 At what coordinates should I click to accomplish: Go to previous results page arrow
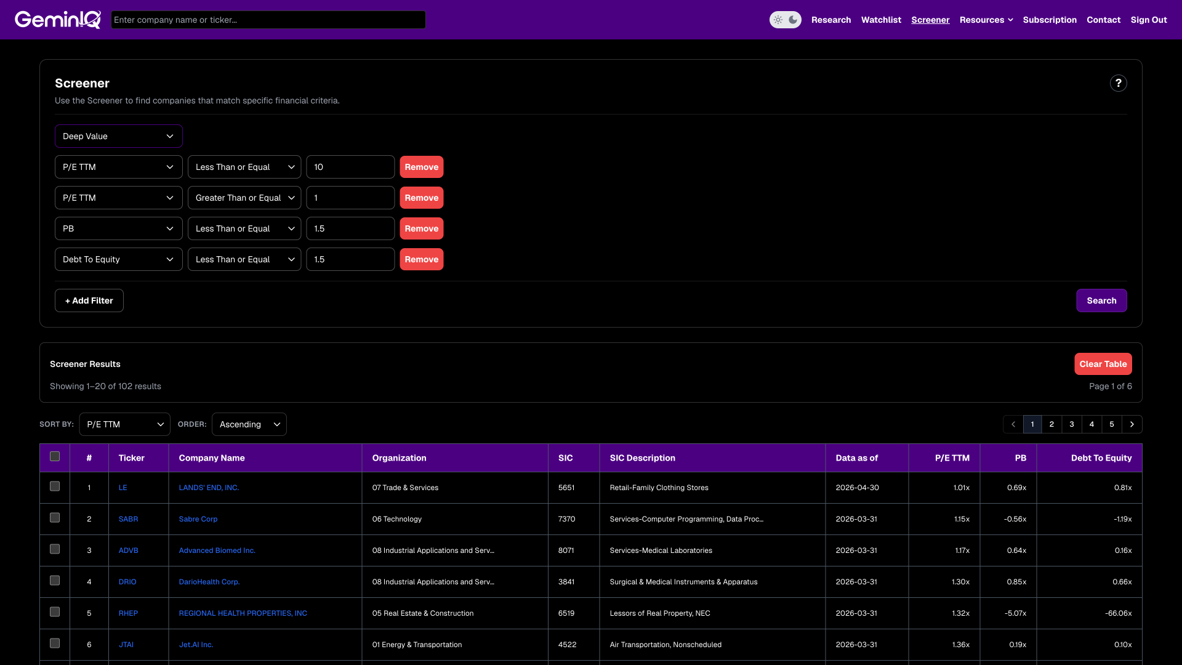pos(1013,424)
